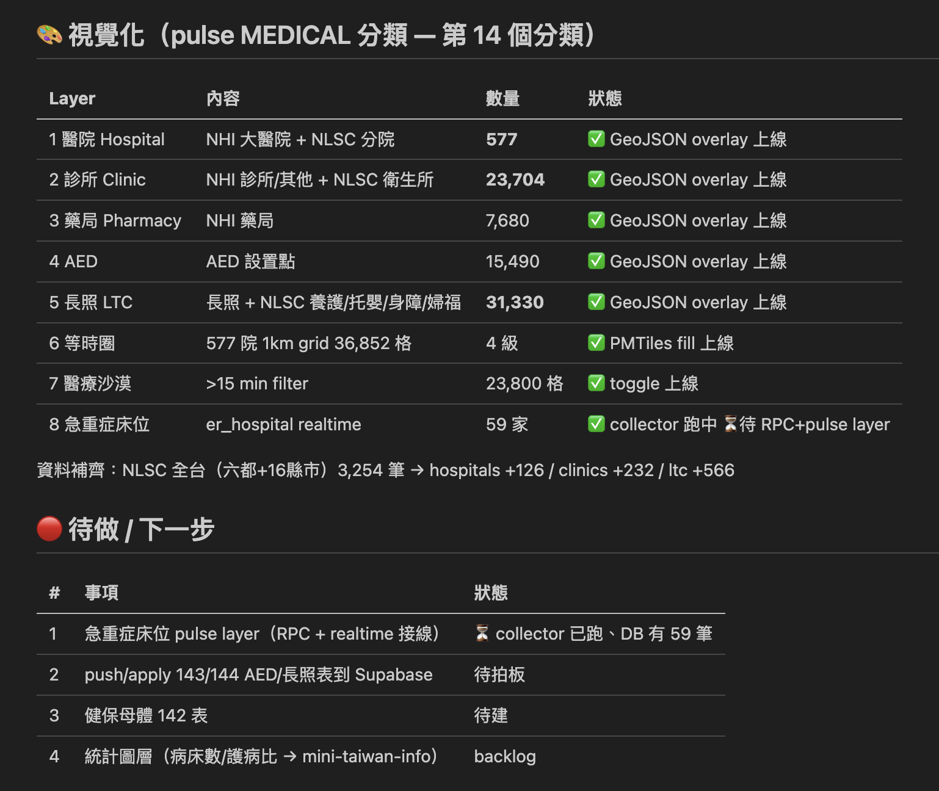Click the palette emoji beside the 視覺化 heading
939x791 pixels.
point(49,35)
